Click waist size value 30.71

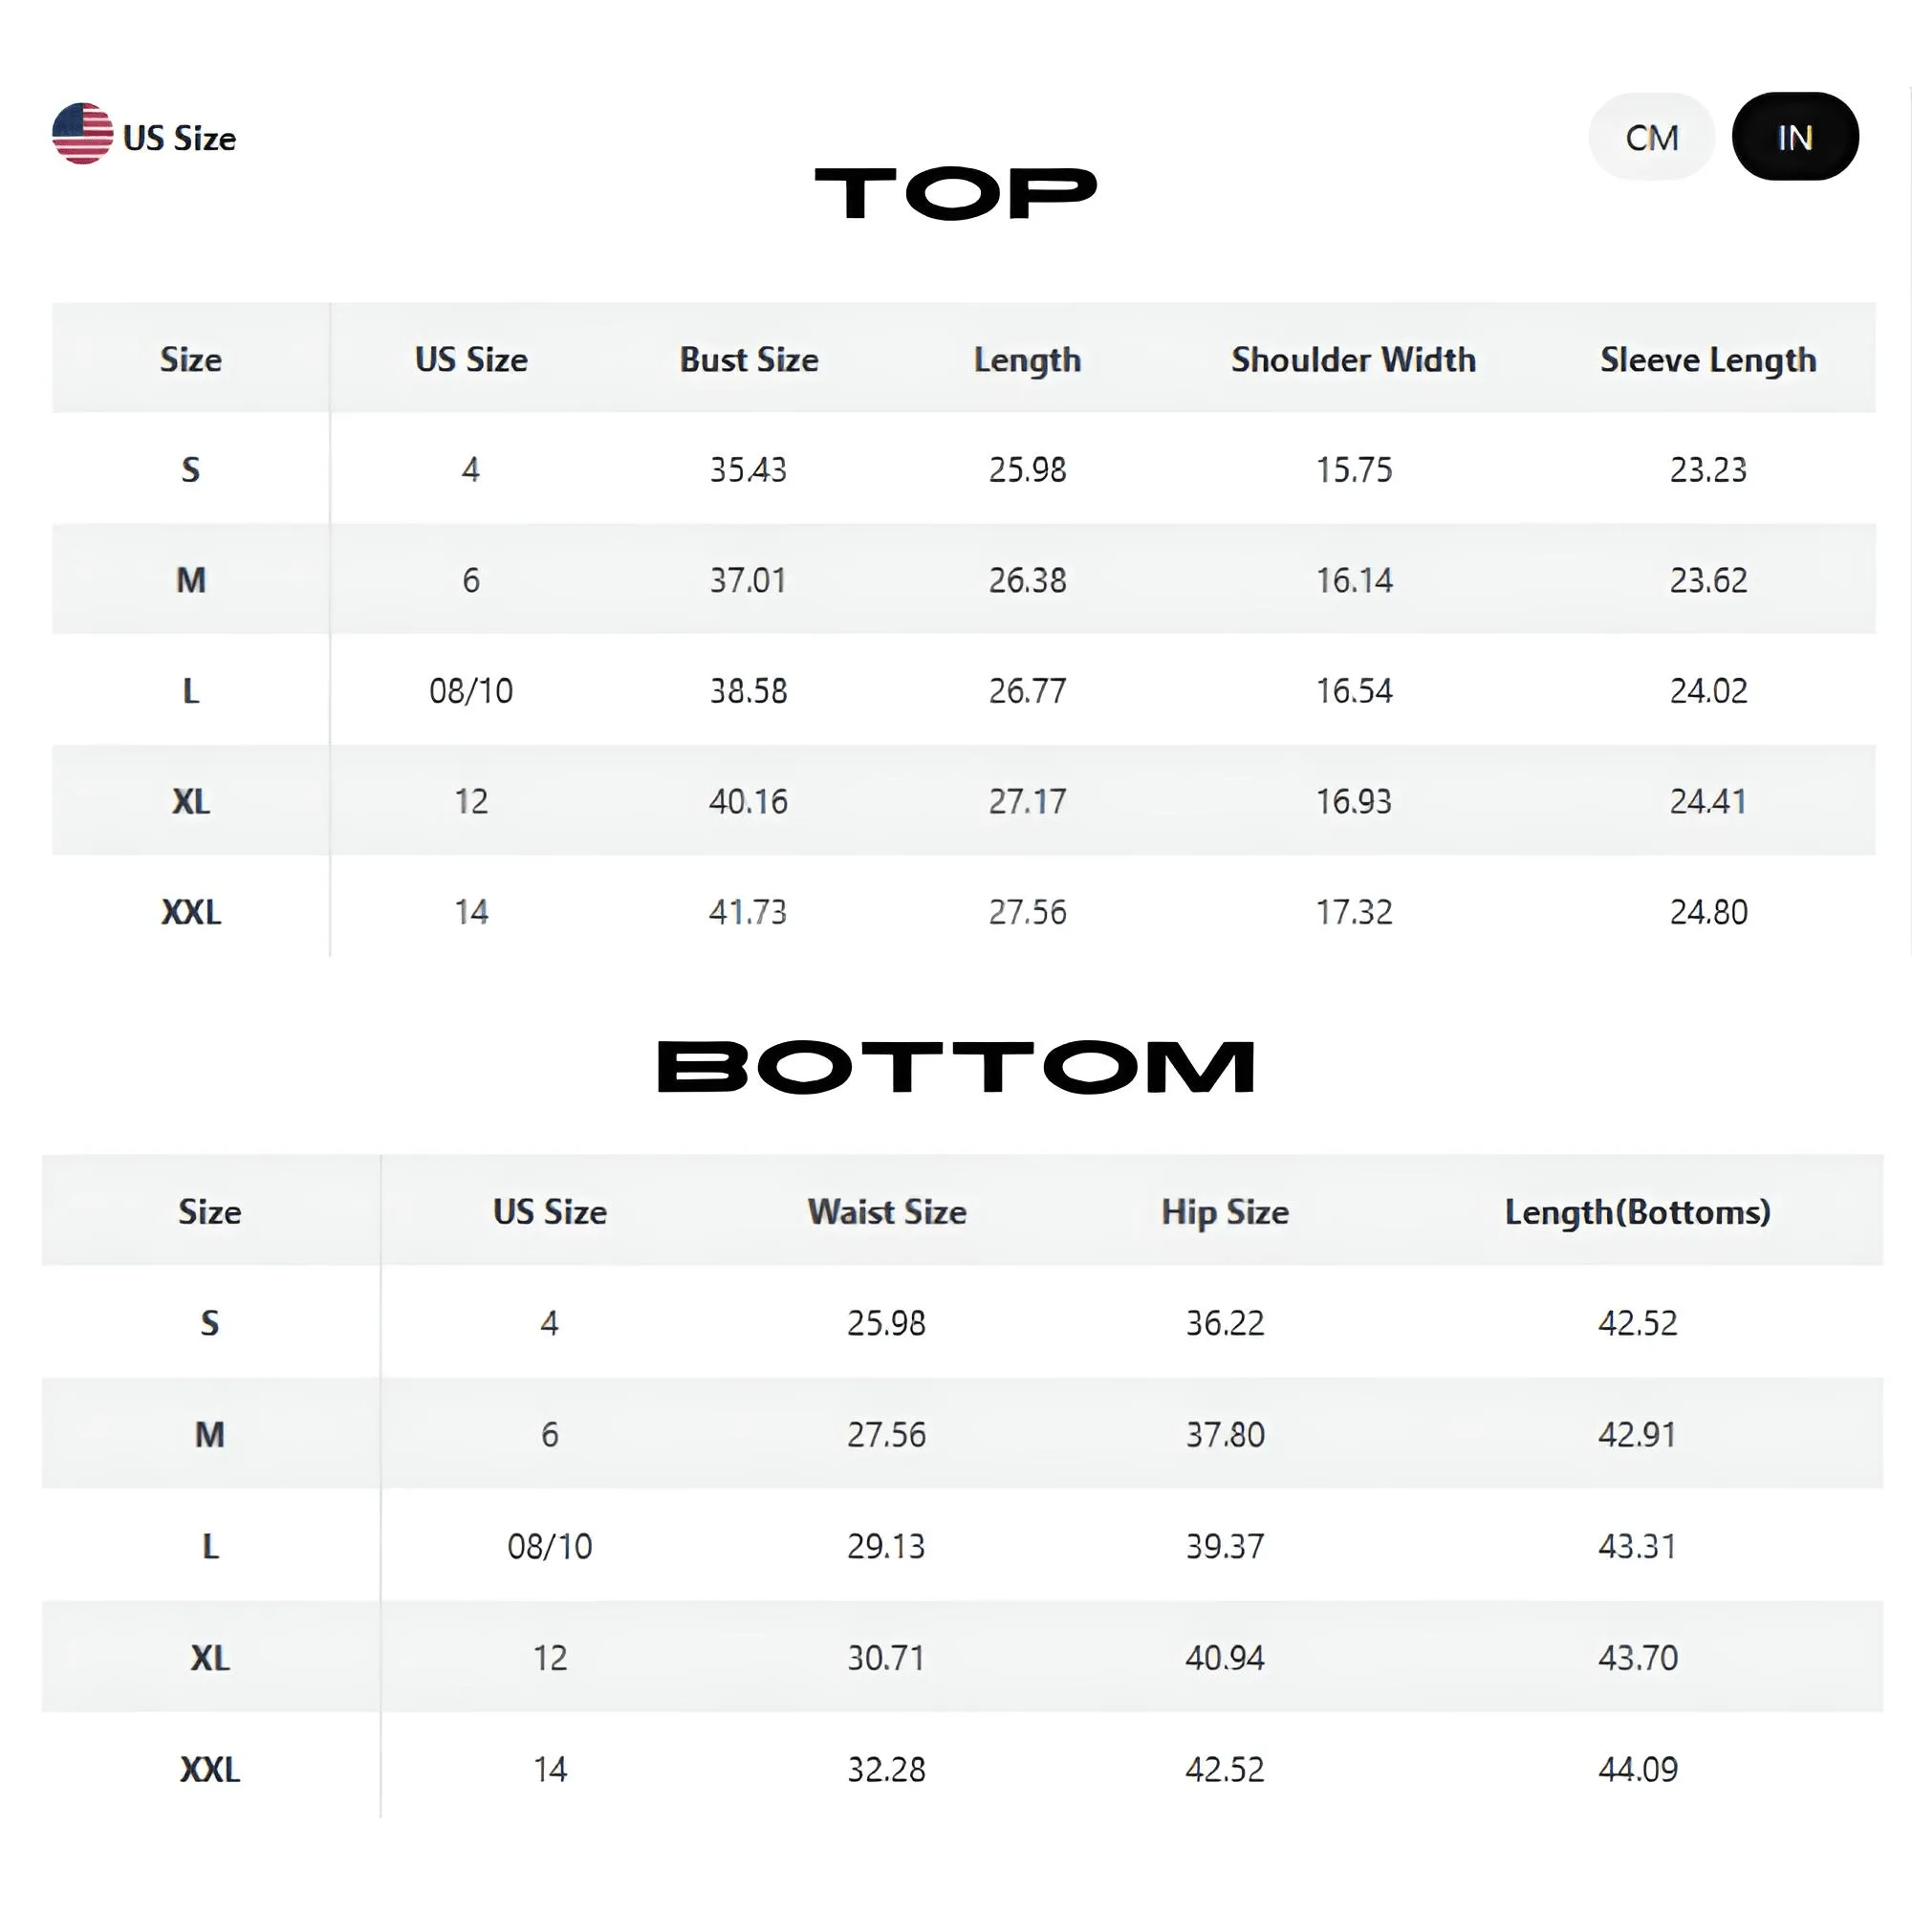(x=885, y=1658)
